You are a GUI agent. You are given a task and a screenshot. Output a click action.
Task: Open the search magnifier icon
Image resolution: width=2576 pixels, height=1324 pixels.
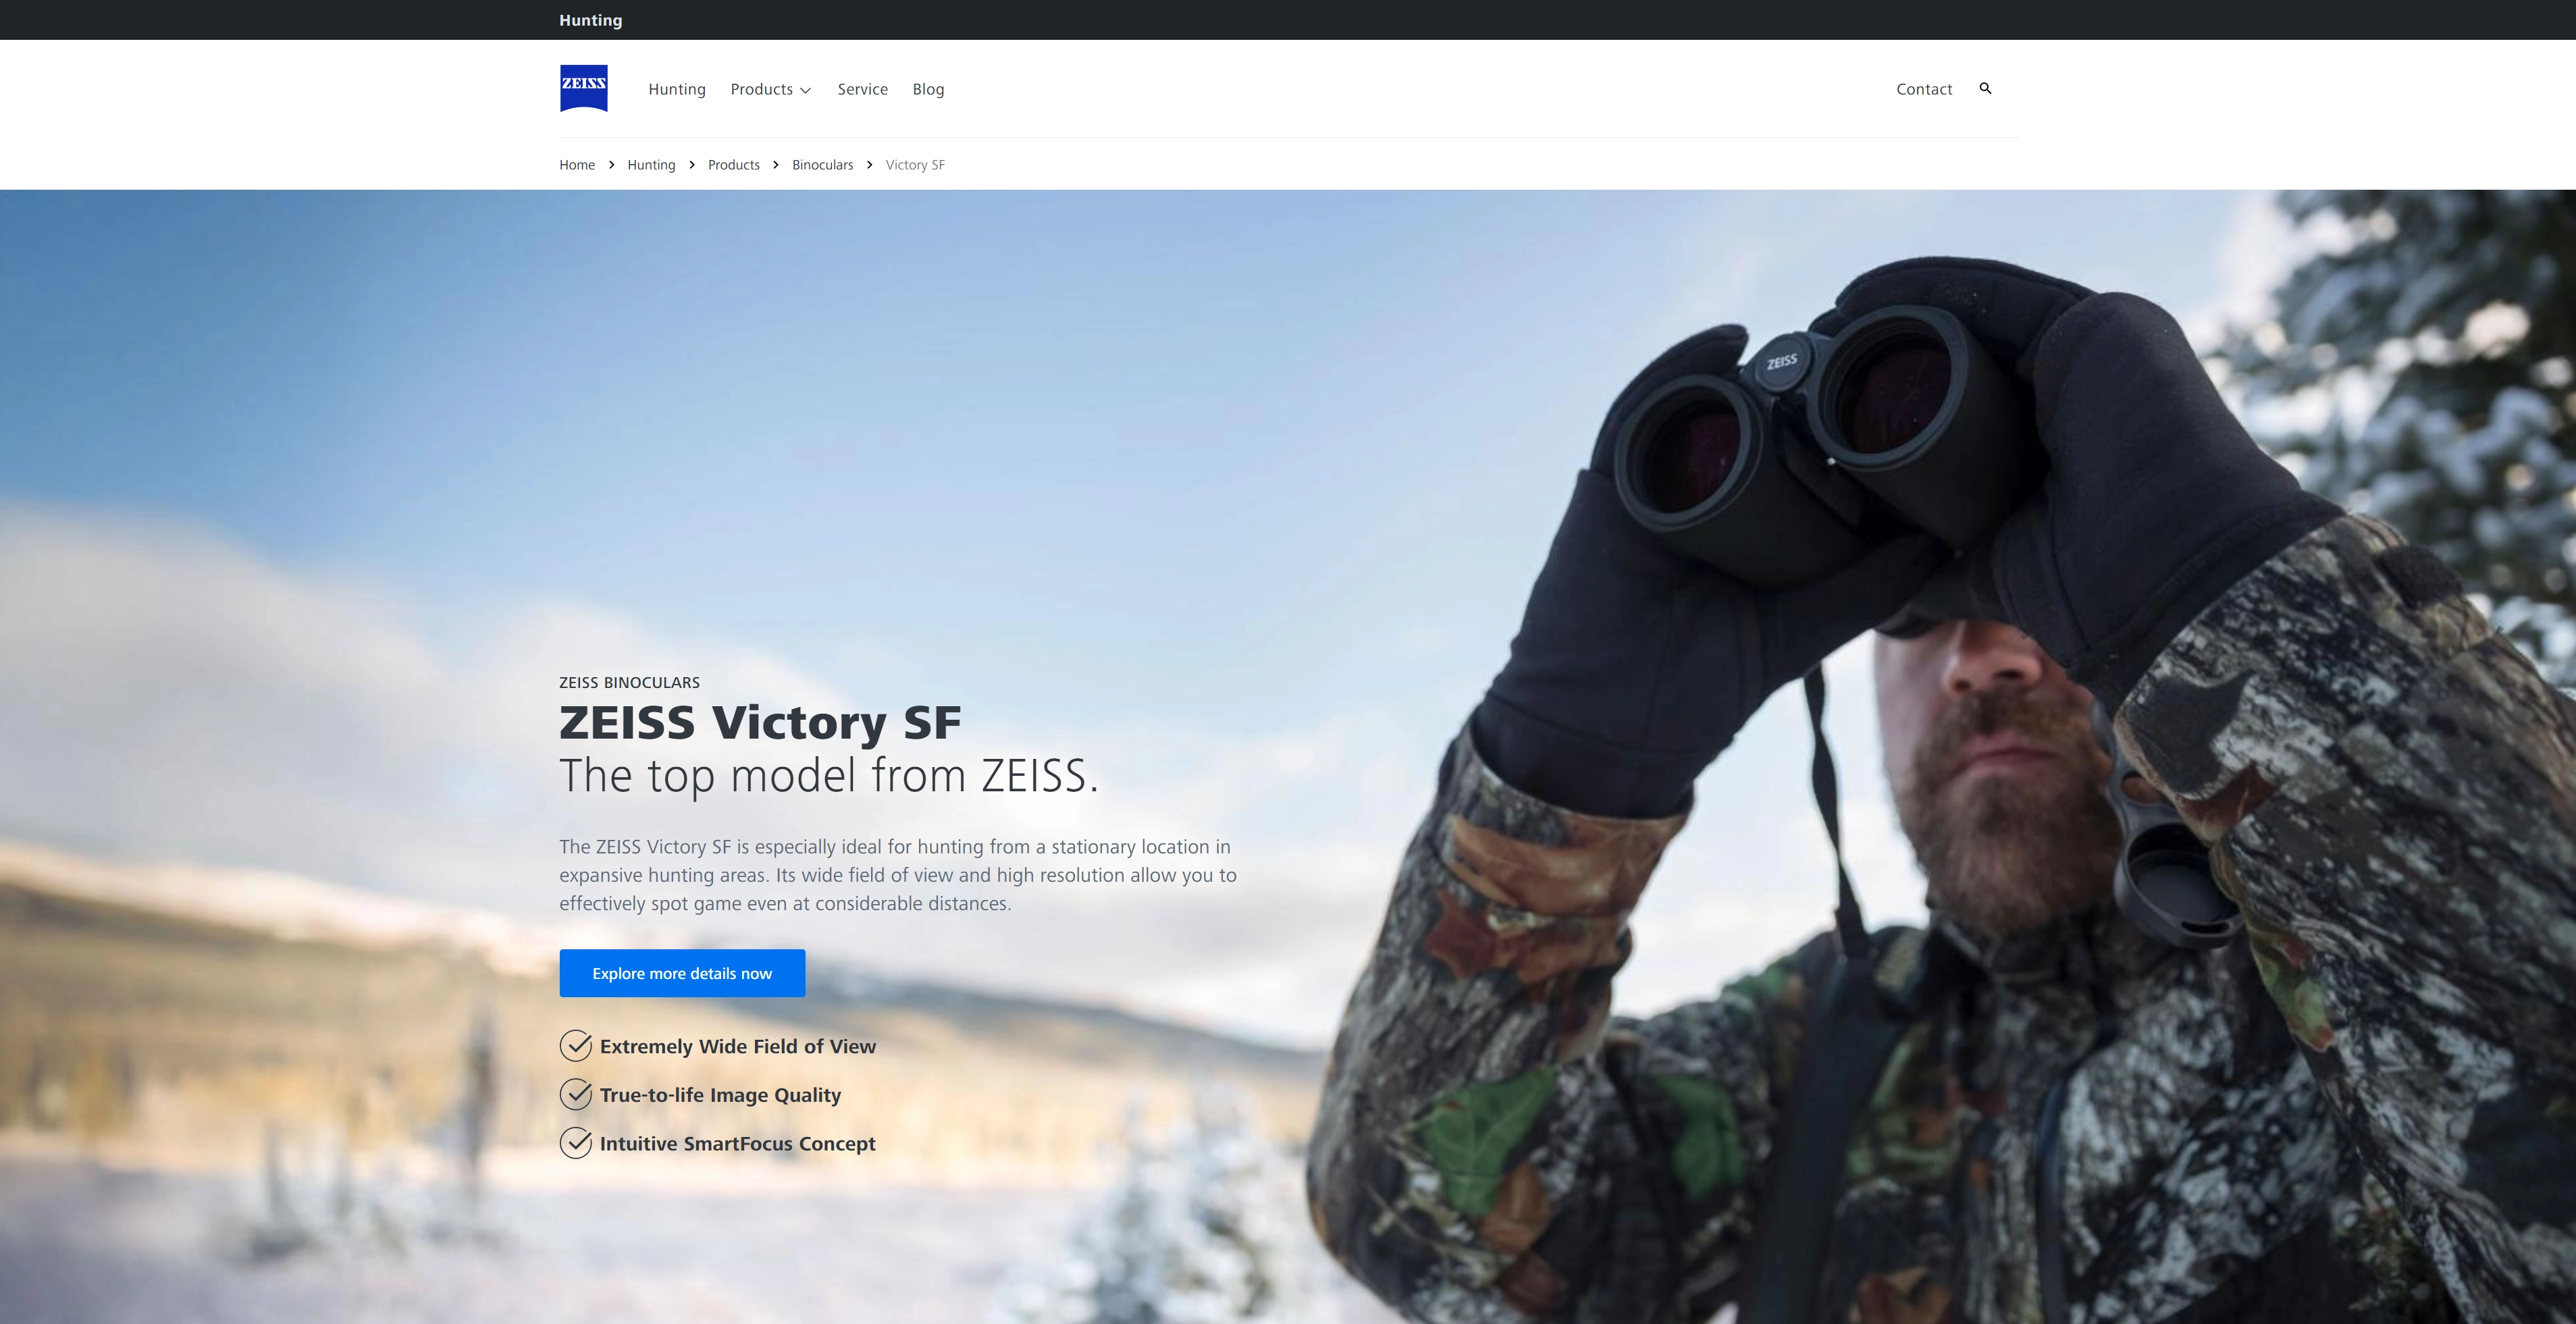(1985, 88)
